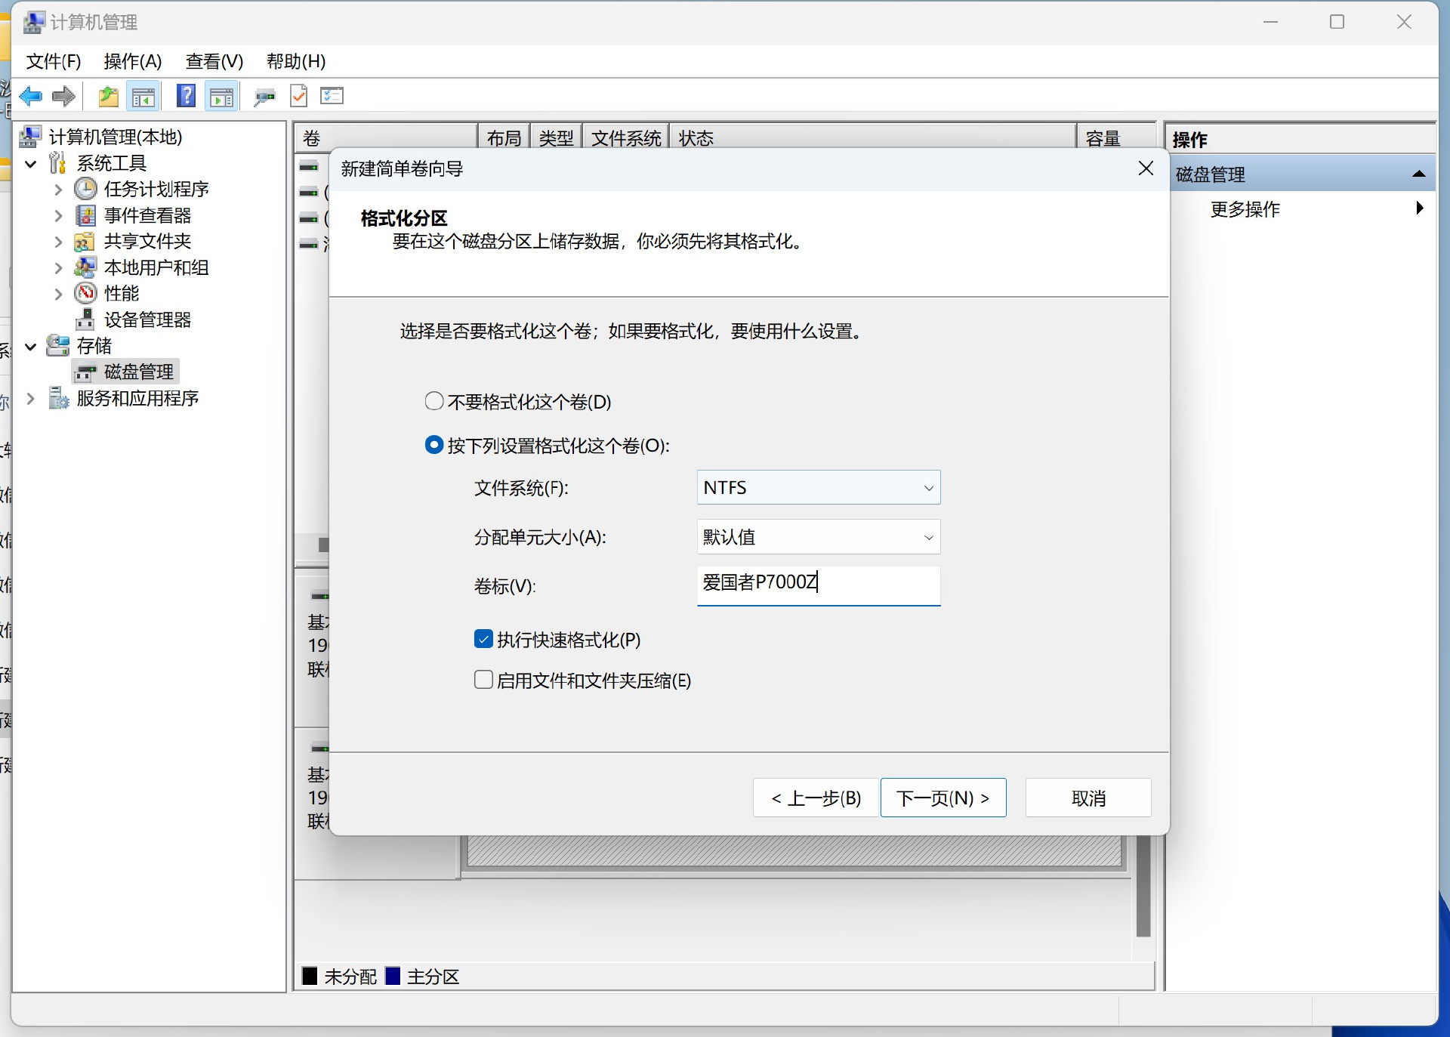Screen dimensions: 1450x1037
Task: Open the 操作(A) menu
Action: tap(132, 61)
